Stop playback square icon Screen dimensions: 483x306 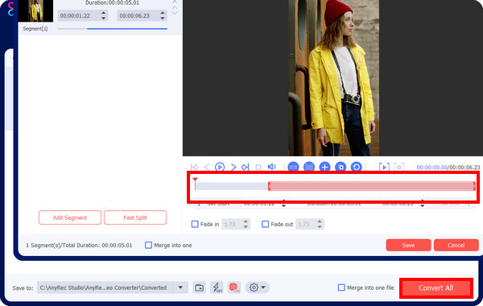tap(258, 167)
